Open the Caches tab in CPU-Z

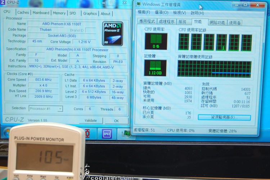click(x=23, y=12)
